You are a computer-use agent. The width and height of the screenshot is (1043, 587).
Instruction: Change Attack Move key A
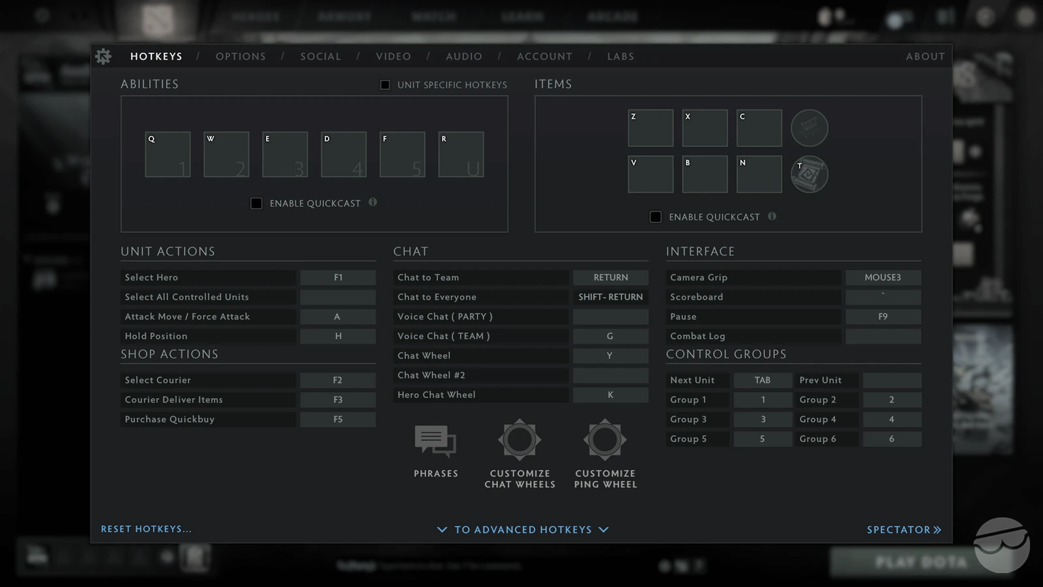coord(338,316)
